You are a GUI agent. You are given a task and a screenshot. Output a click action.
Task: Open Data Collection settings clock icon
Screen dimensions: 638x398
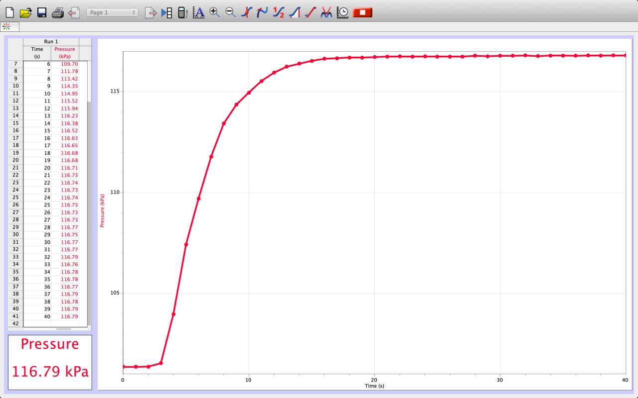tap(342, 12)
